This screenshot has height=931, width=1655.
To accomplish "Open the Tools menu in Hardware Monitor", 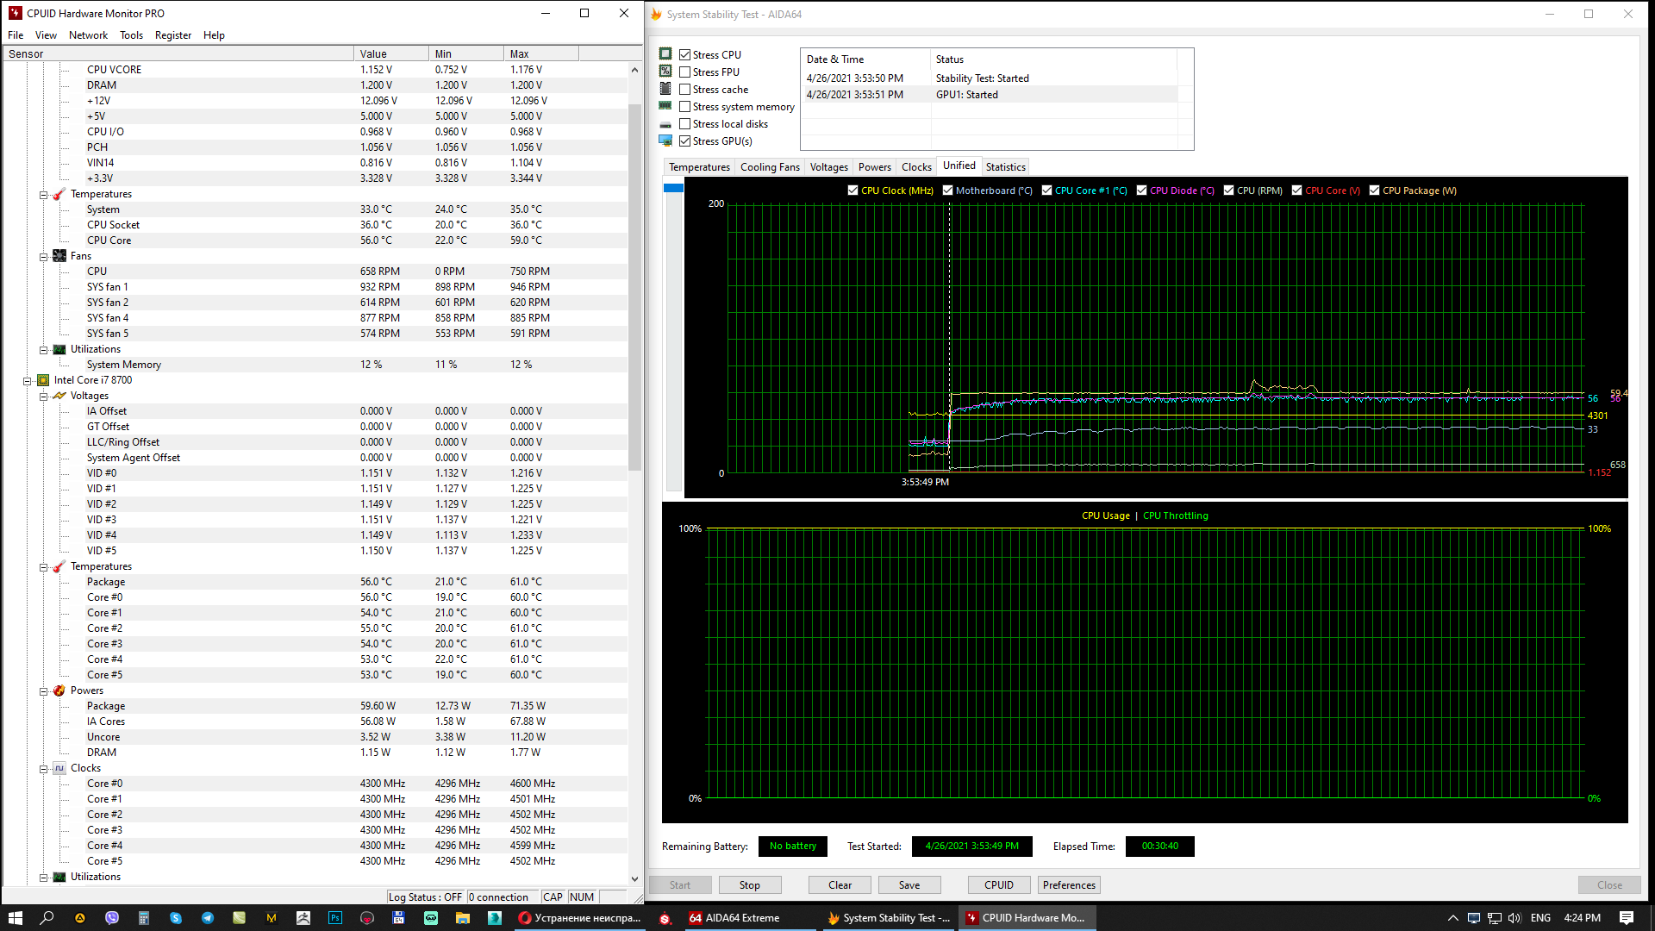I will point(131,35).
